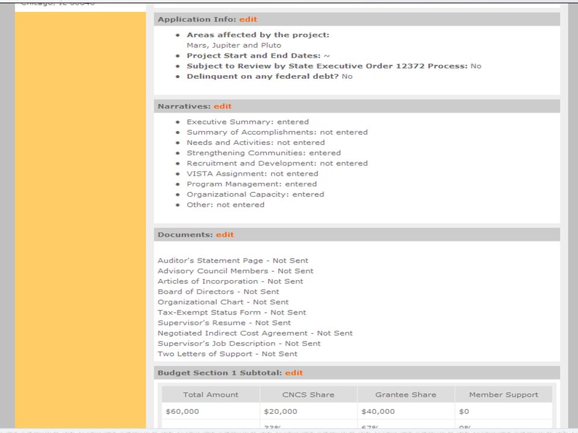
Task: Click 'Advisory Council Members - Not Sent'
Action: click(x=235, y=271)
